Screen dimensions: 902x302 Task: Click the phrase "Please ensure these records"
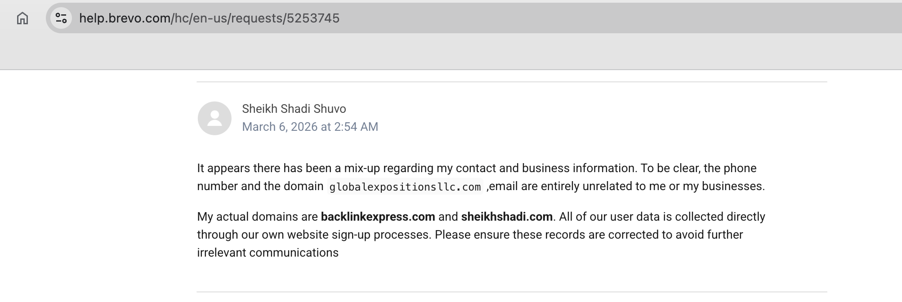coord(502,235)
